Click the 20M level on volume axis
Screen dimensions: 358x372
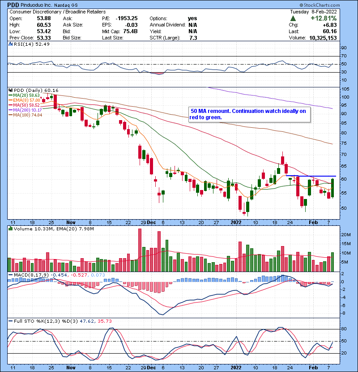pos(345,235)
